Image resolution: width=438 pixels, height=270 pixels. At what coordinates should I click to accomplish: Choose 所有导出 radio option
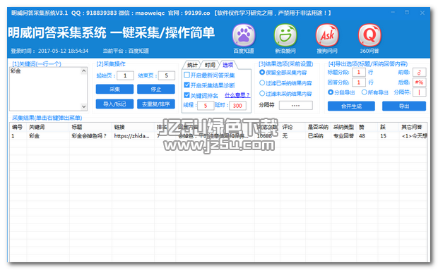click(x=365, y=92)
